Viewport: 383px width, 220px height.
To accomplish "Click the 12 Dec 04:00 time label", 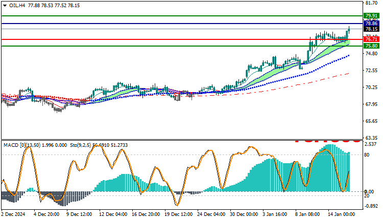I will 113,214.
